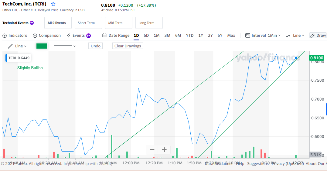Image resolution: width=327 pixels, height=171 pixels.
Task: Zoom out chart with minus button
Action: (x=152, y=150)
